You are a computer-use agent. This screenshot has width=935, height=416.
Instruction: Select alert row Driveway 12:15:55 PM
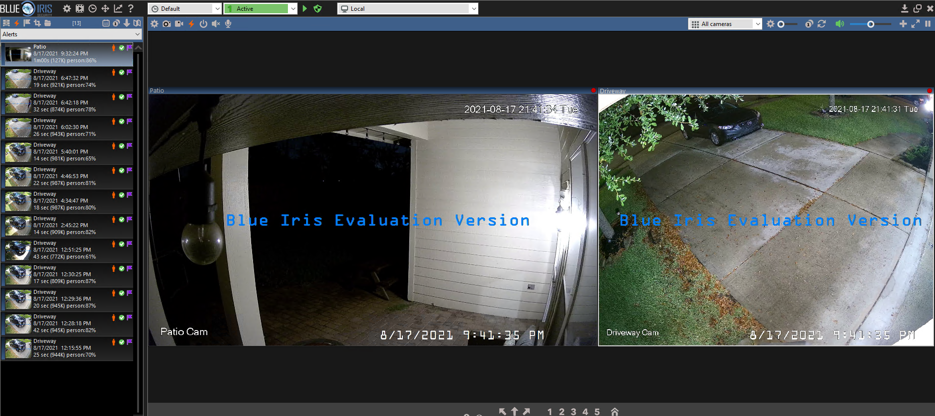click(x=67, y=348)
